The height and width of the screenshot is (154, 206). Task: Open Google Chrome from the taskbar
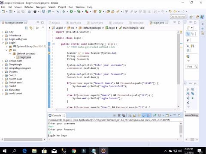pos(74,151)
